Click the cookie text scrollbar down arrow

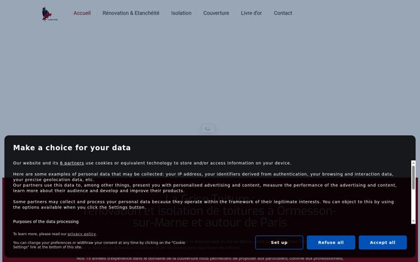[414, 221]
